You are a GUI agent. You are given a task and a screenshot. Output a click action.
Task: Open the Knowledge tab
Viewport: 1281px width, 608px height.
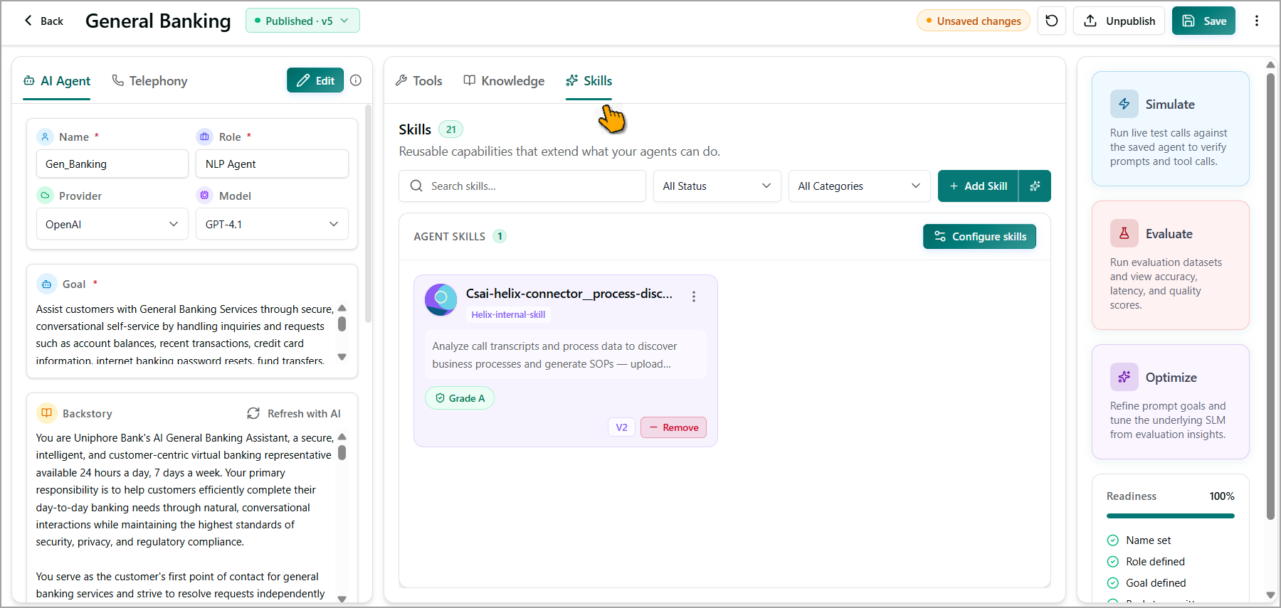pyautogui.click(x=504, y=81)
